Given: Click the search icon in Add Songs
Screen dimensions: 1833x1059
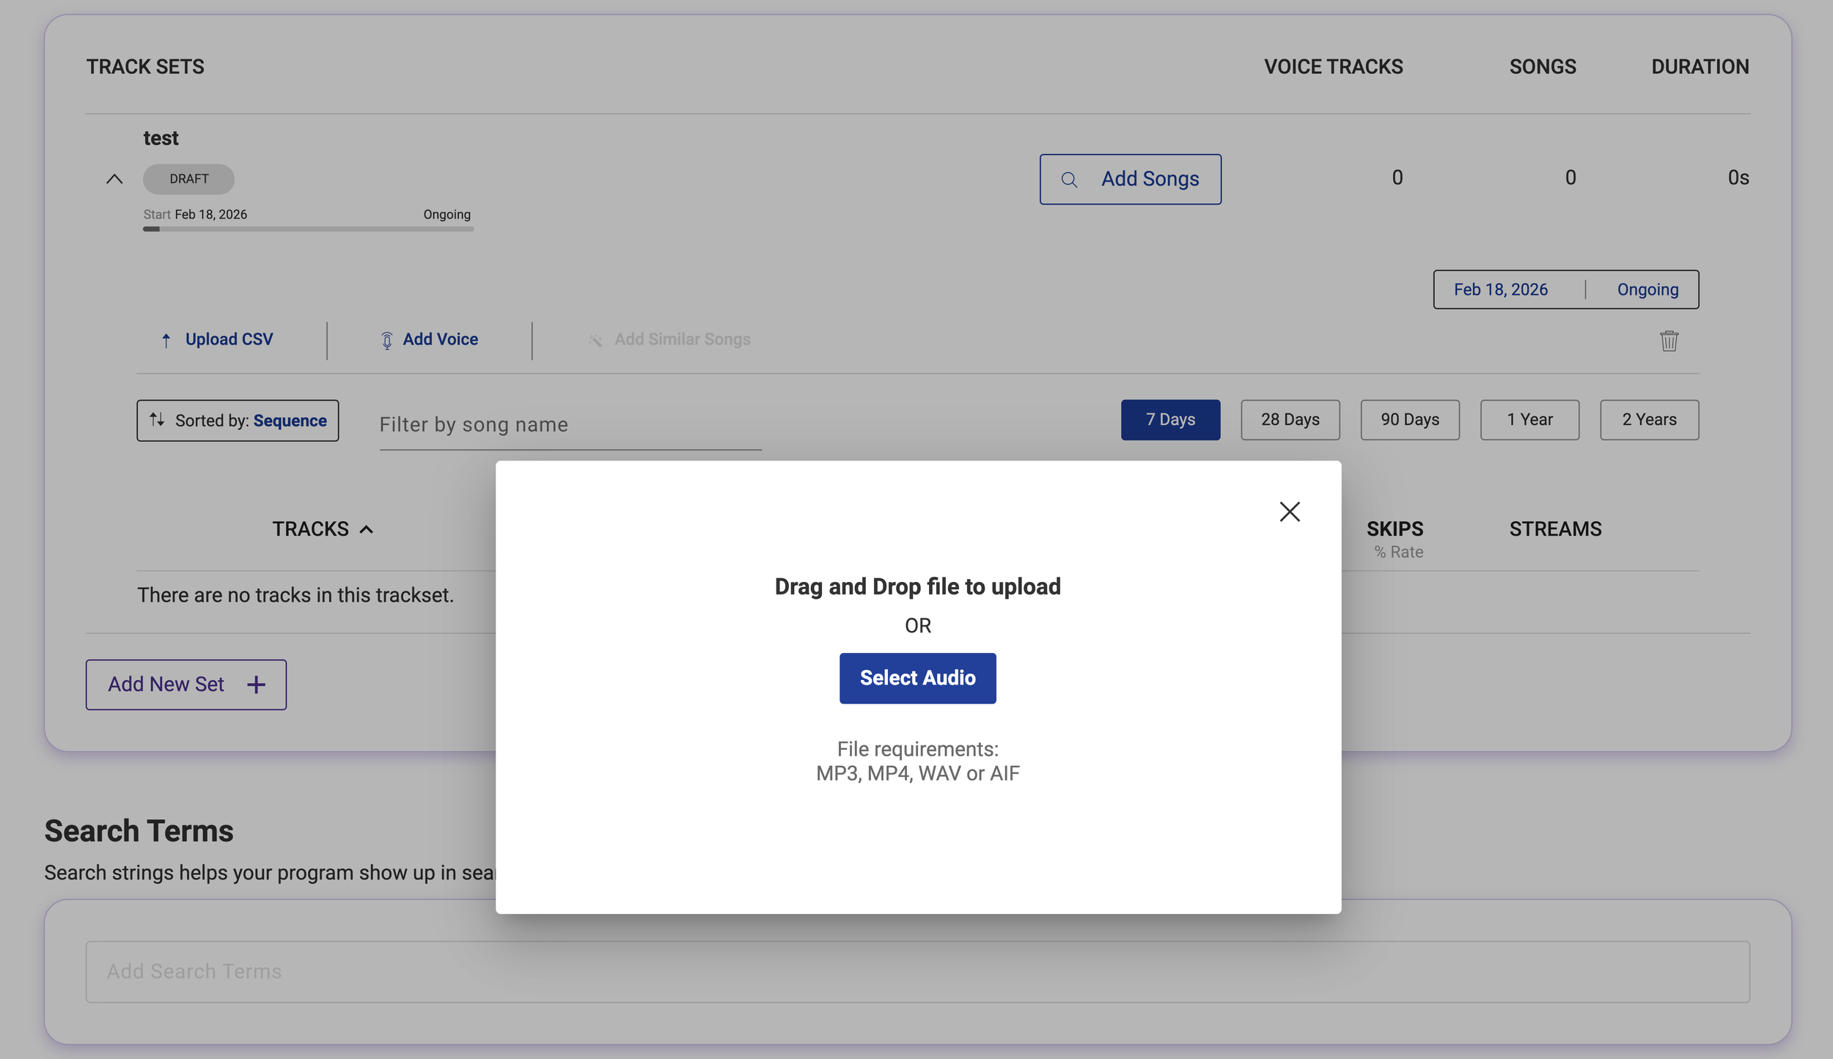Looking at the screenshot, I should [1069, 180].
